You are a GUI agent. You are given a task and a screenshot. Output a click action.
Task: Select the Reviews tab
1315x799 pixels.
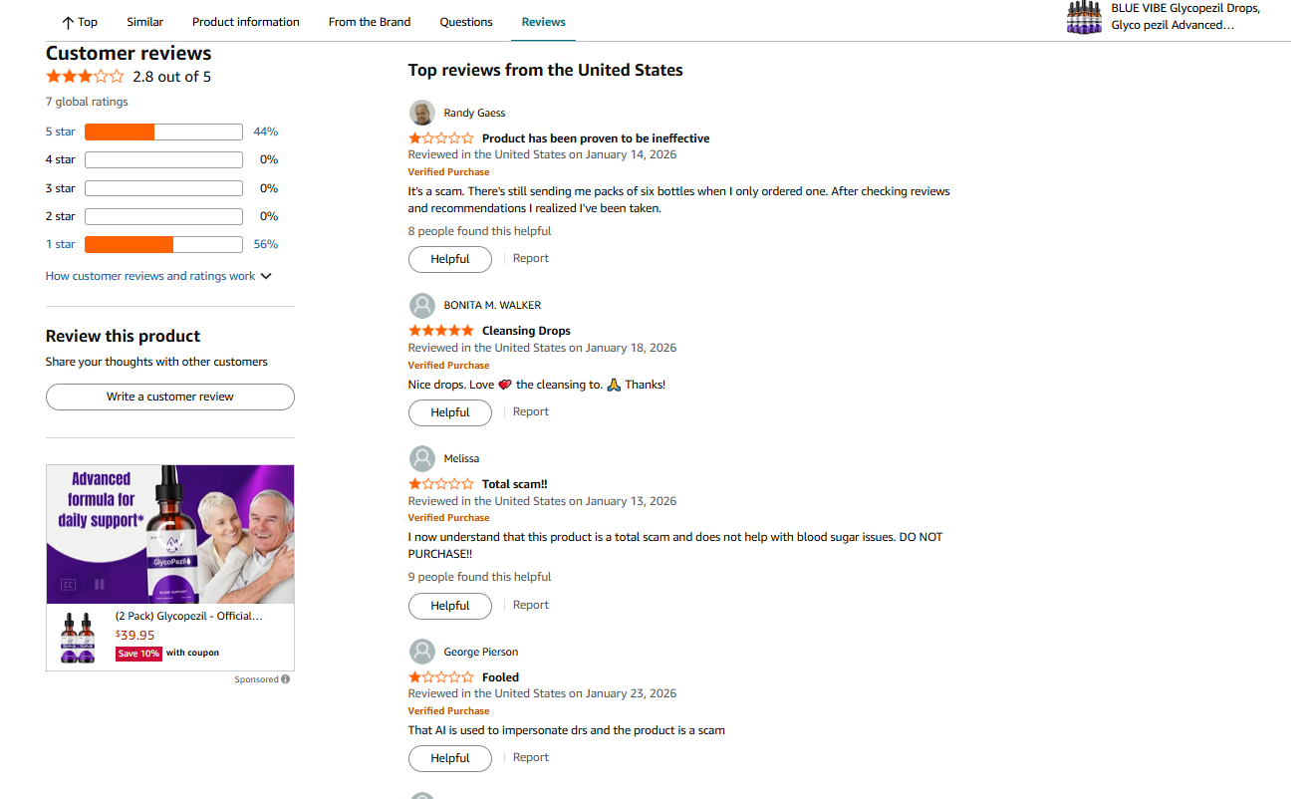pyautogui.click(x=543, y=22)
